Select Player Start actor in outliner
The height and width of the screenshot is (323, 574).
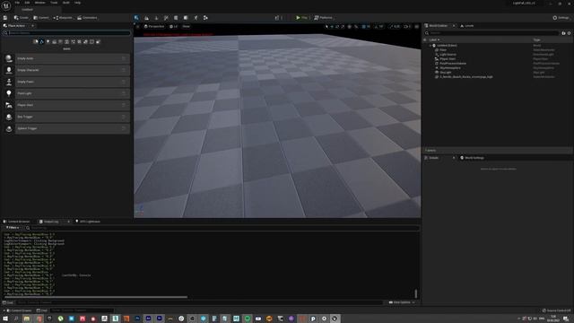pyautogui.click(x=448, y=58)
